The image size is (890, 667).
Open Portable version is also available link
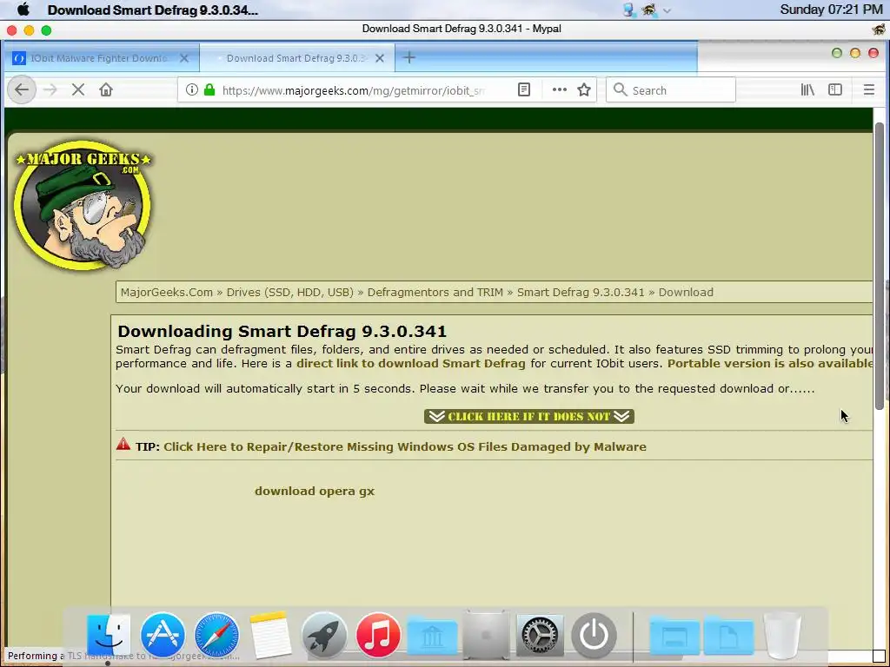pyautogui.click(x=770, y=364)
